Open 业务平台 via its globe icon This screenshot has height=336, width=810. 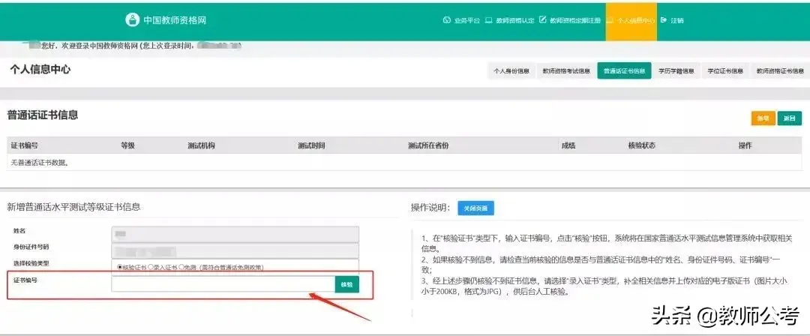click(x=447, y=20)
